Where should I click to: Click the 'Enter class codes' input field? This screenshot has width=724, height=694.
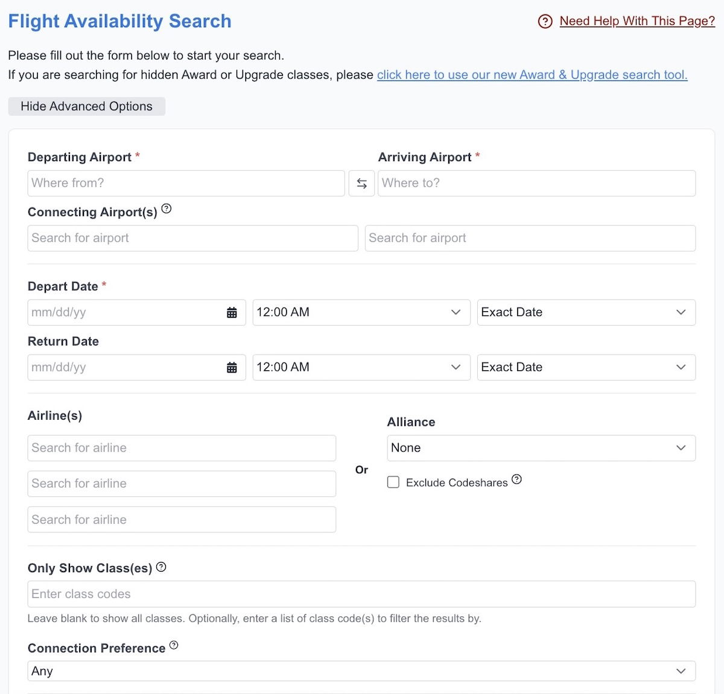pos(361,594)
